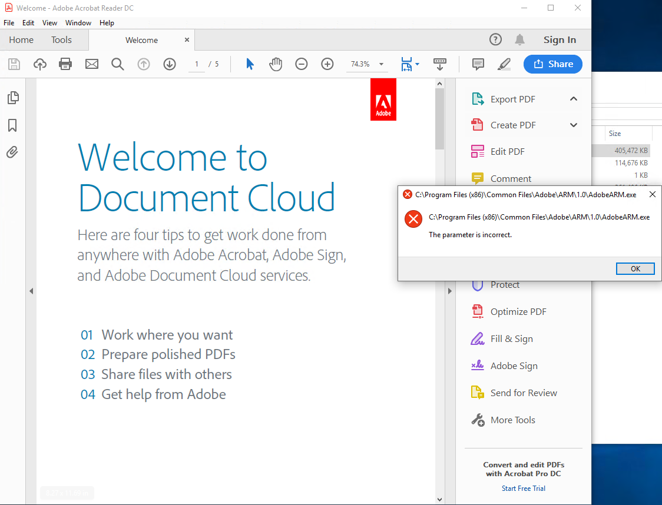The height and width of the screenshot is (505, 662).
Task: Click Sign In
Action: click(x=560, y=39)
